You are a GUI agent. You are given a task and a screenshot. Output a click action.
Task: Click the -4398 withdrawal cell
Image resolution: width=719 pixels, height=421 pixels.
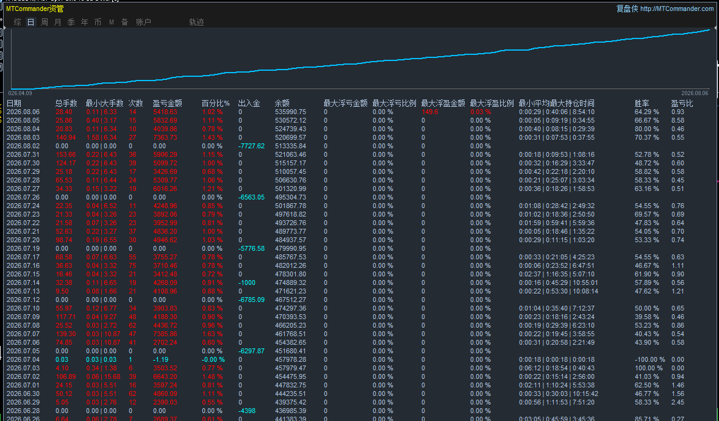point(247,411)
